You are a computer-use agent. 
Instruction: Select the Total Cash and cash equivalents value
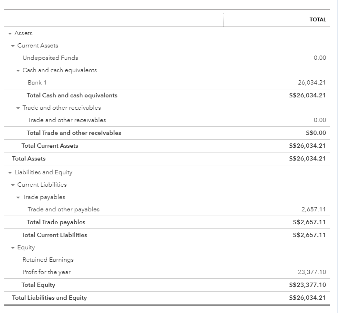[307, 95]
